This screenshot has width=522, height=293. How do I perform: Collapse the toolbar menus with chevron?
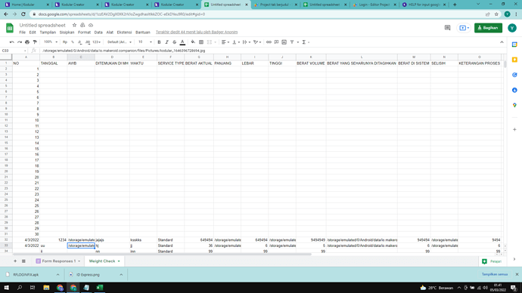pos(502,42)
